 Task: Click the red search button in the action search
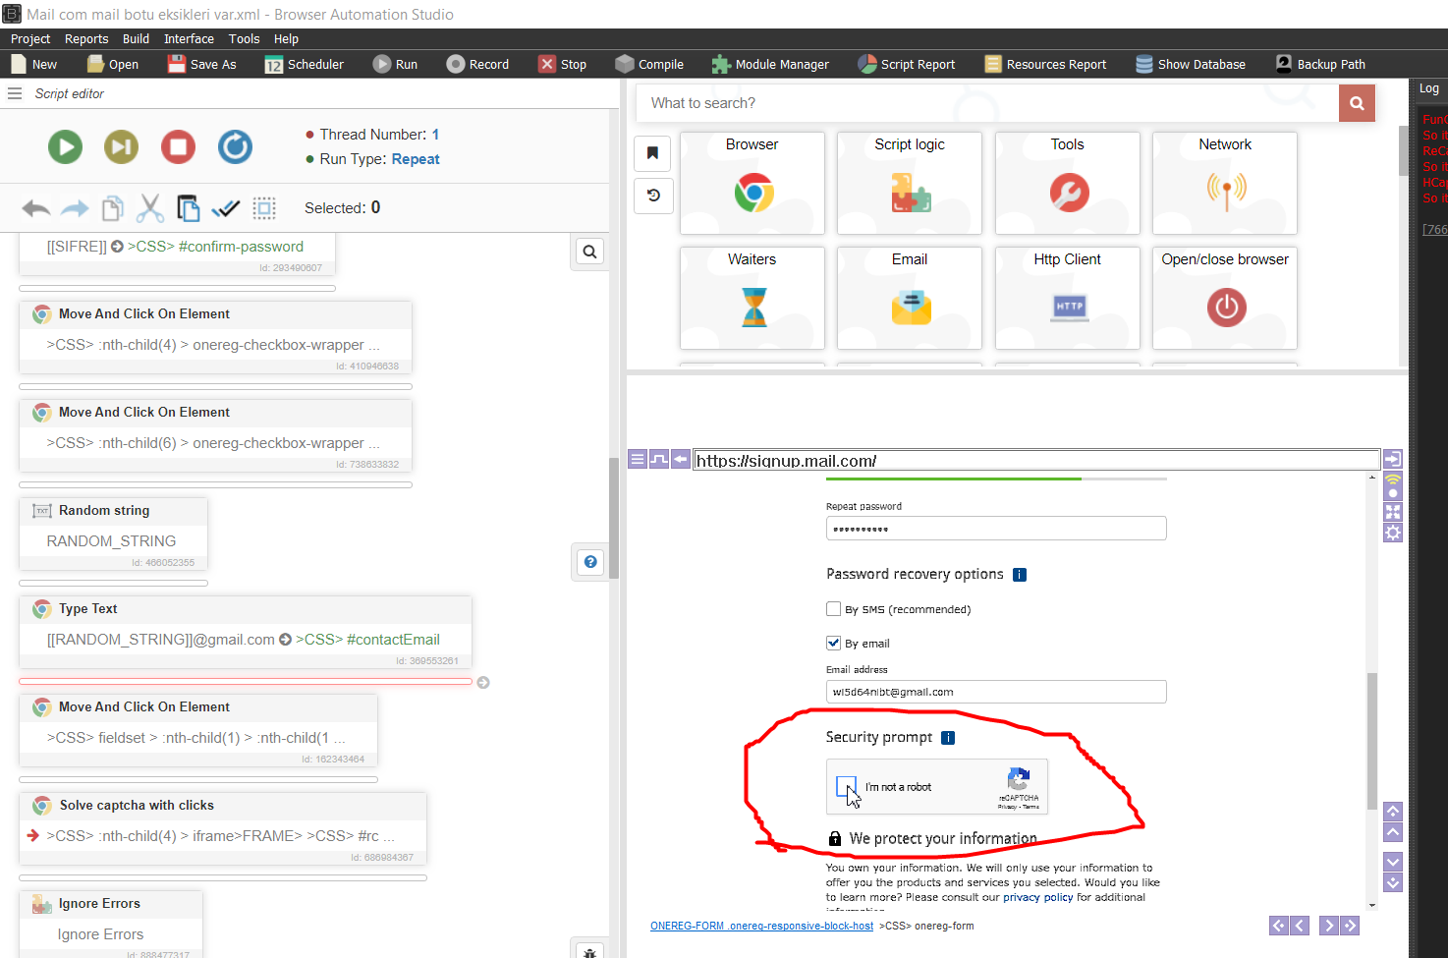(x=1357, y=103)
